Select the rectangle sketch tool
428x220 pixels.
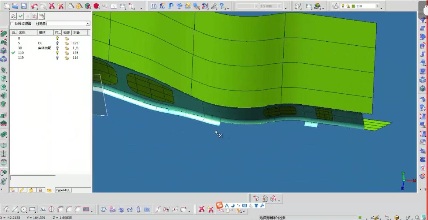tap(32, 209)
